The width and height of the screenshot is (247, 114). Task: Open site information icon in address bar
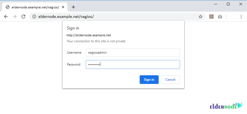[x=34, y=17]
